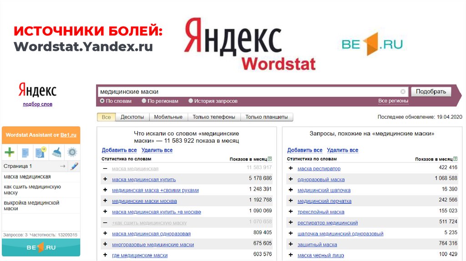This screenshot has width=466, height=261.
Task: Open респиратор медицинский query link
Action: click(x=328, y=223)
